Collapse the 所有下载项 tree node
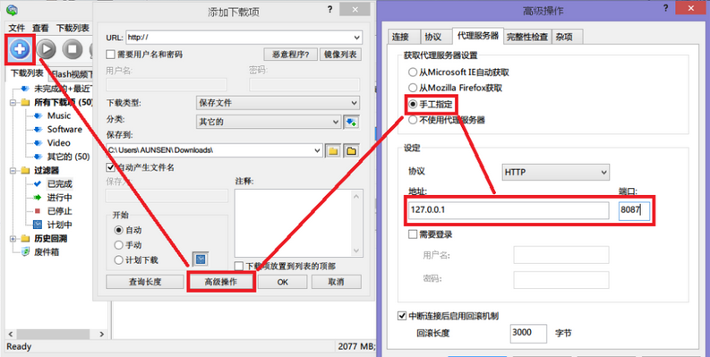 click(13, 102)
